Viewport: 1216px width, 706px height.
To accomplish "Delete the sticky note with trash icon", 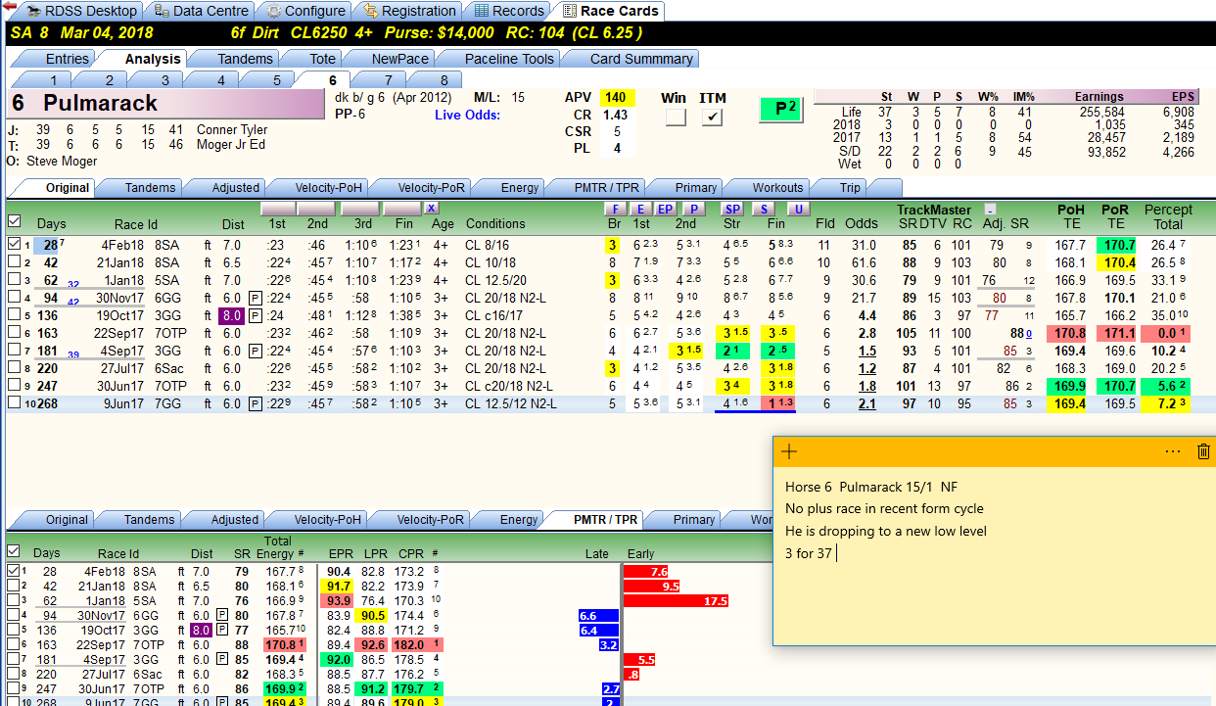I will pos(1203,451).
